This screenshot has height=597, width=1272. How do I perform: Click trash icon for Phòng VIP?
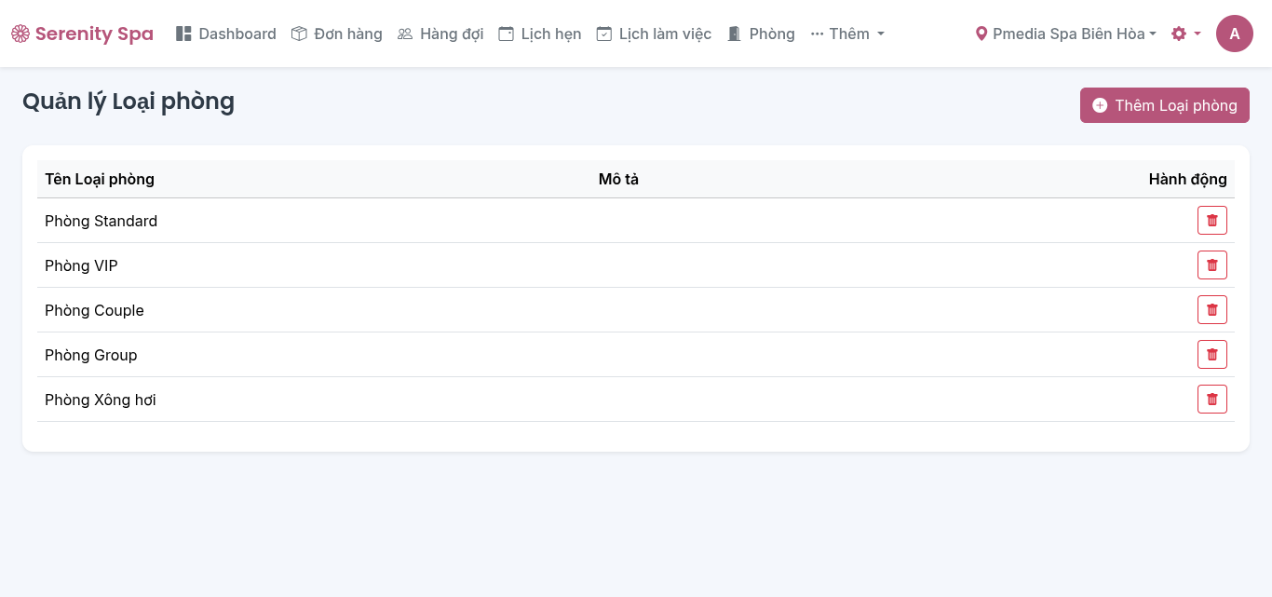[1211, 265]
